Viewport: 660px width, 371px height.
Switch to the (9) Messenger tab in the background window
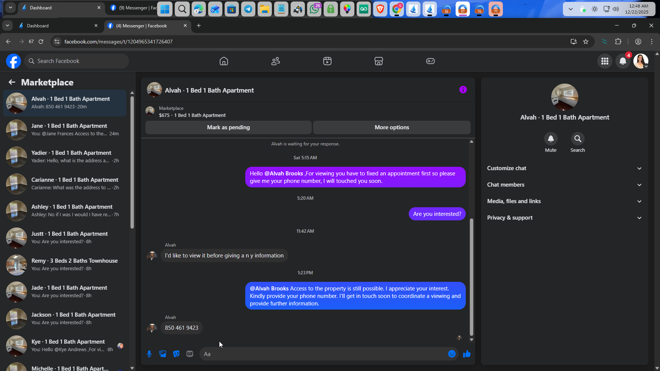click(133, 7)
